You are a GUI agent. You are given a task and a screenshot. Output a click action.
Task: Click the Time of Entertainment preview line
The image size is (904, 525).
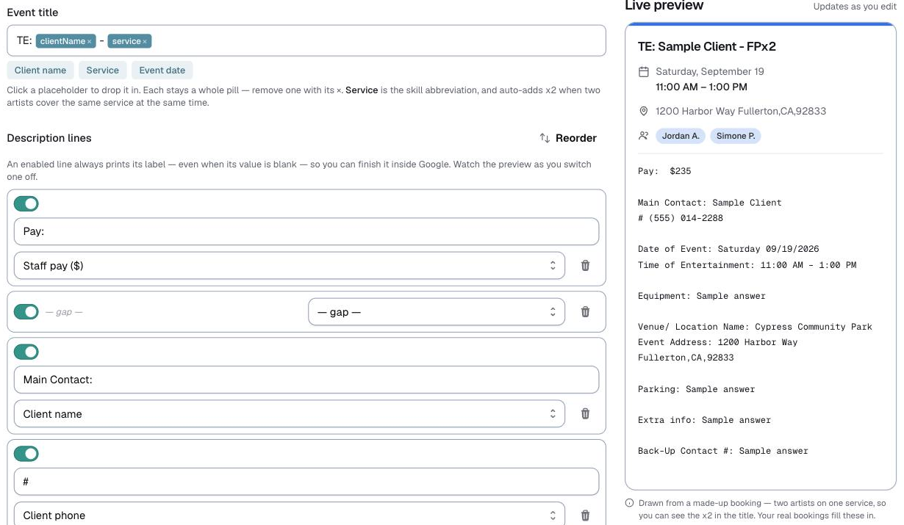tap(747, 265)
